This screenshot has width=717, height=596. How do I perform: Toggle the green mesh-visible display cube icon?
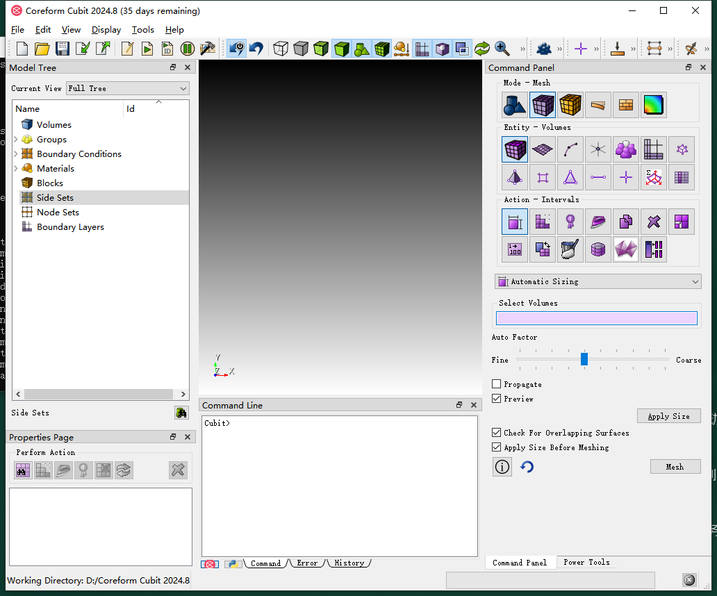click(x=382, y=49)
